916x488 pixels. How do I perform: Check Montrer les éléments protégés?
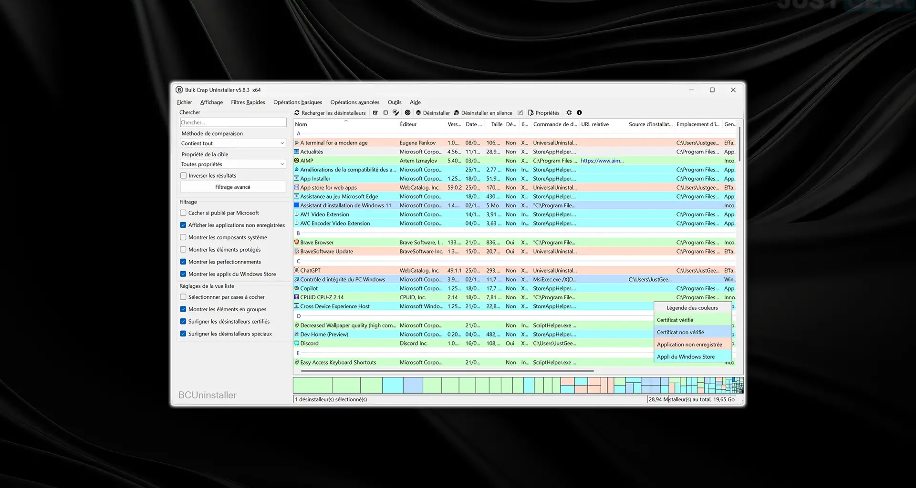183,250
